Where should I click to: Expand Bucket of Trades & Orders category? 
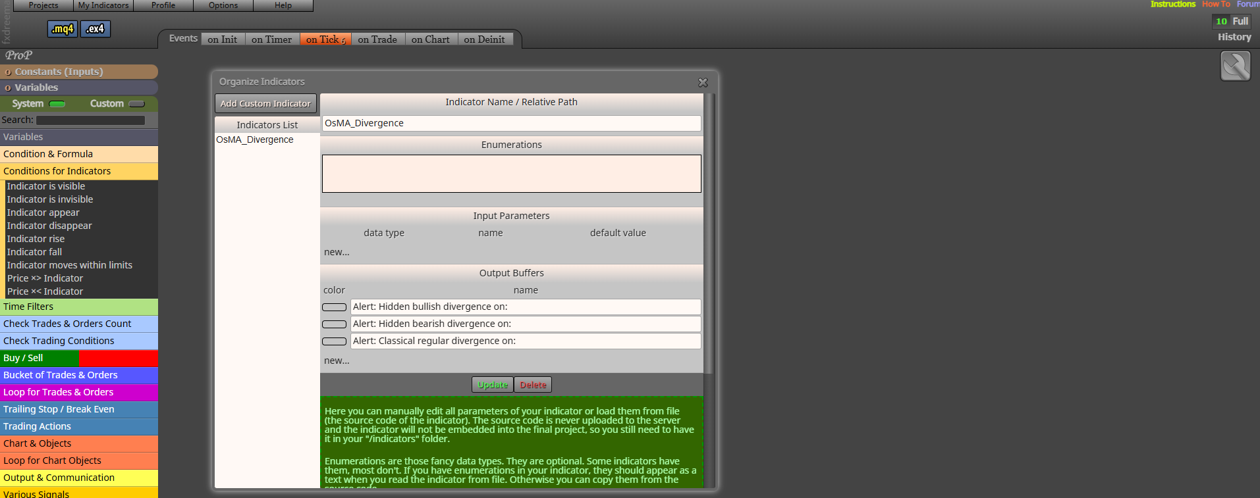click(x=79, y=375)
